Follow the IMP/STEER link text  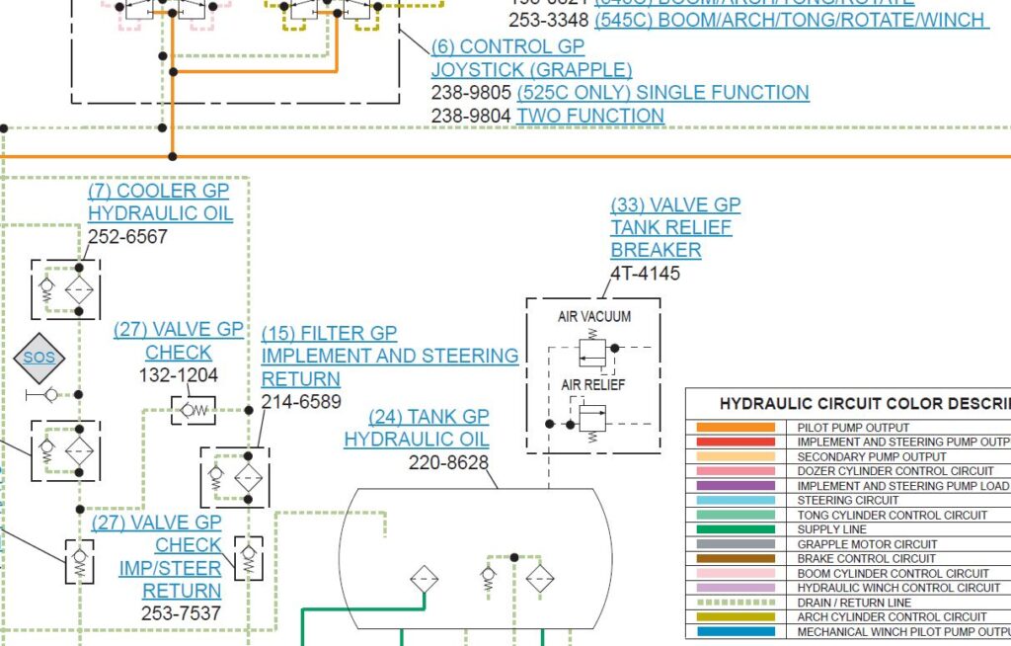click(170, 568)
